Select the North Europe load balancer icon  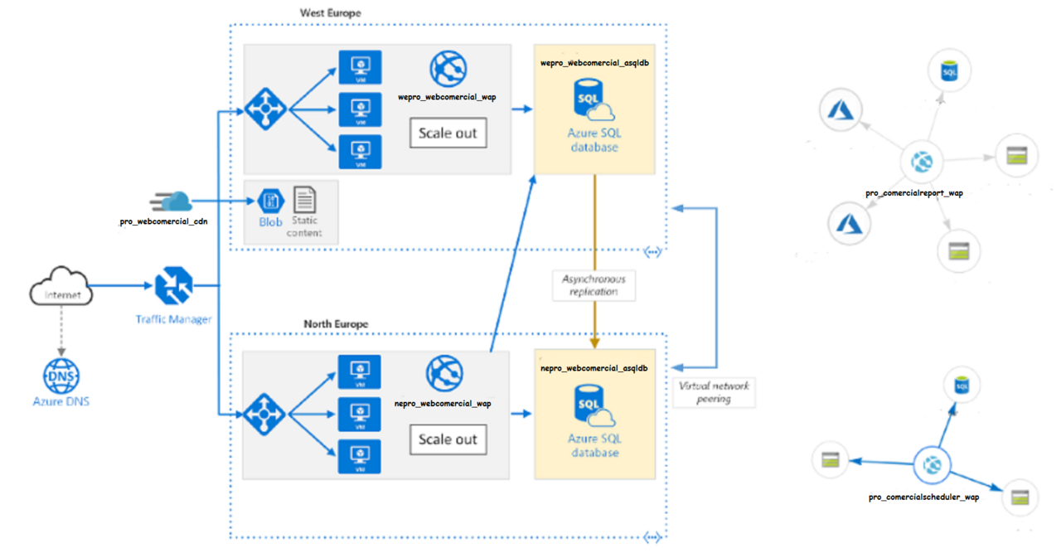pyautogui.click(x=265, y=413)
